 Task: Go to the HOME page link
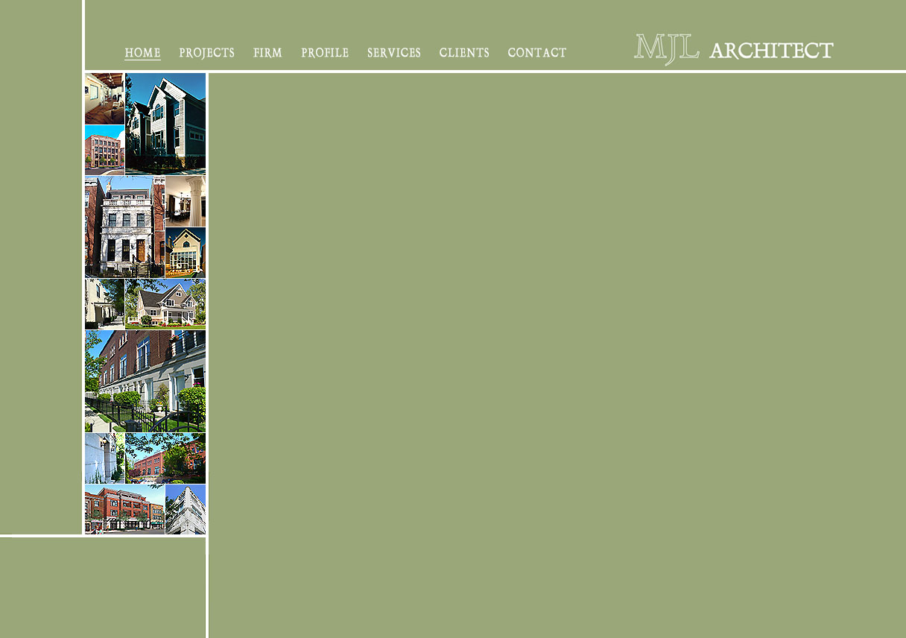(x=142, y=53)
